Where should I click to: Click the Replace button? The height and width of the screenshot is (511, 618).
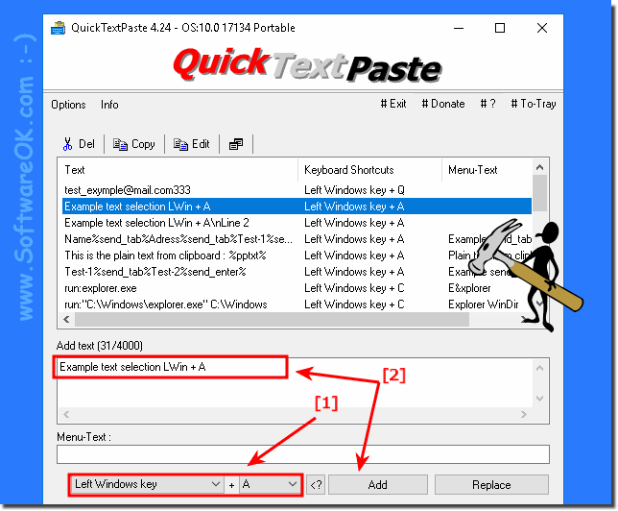(x=491, y=484)
